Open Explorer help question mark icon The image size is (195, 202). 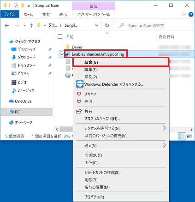click(191, 14)
